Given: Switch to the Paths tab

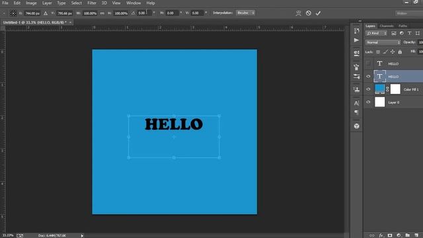Looking at the screenshot, I should tap(403, 26).
